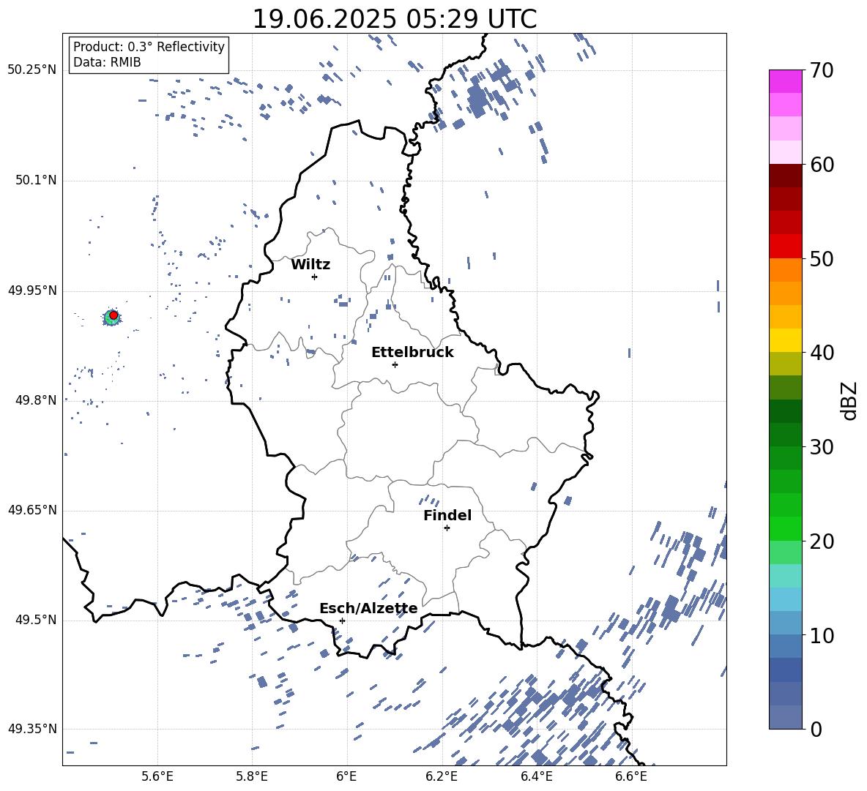
Task: Click the bright red 50 dBZ swatch
Action: pyautogui.click(x=785, y=246)
